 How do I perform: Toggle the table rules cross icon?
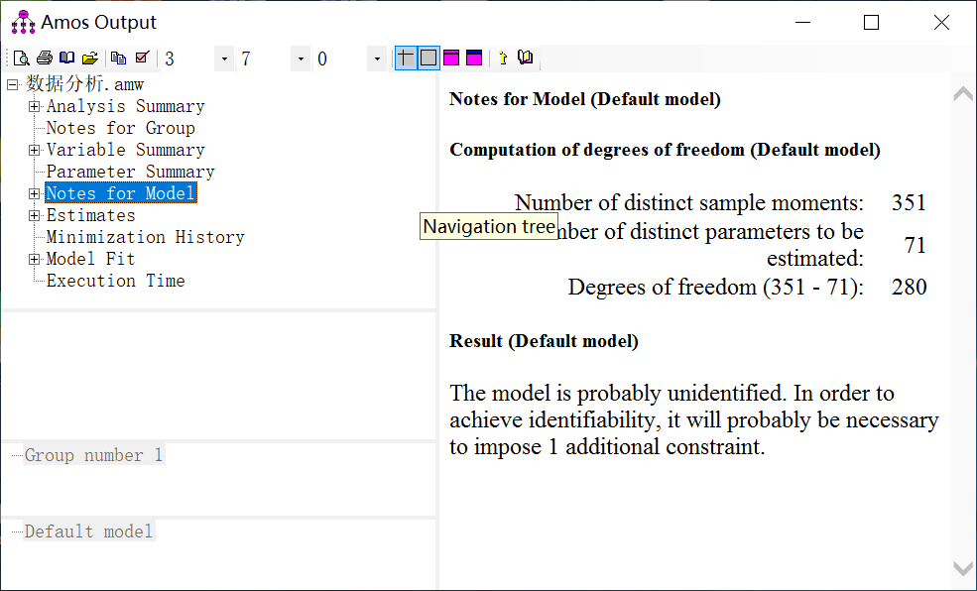point(406,58)
